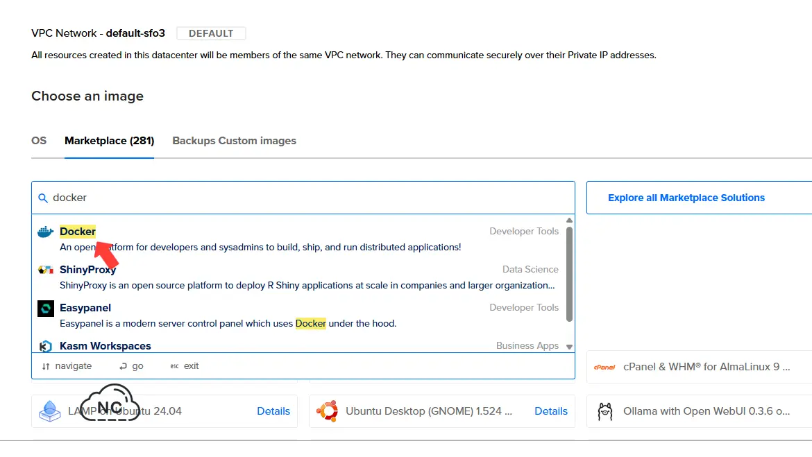
Task: Select the ShinyProxy search result title
Action: tap(88, 270)
